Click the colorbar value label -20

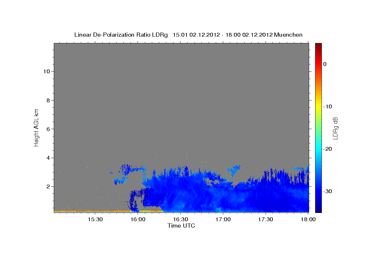328,149
